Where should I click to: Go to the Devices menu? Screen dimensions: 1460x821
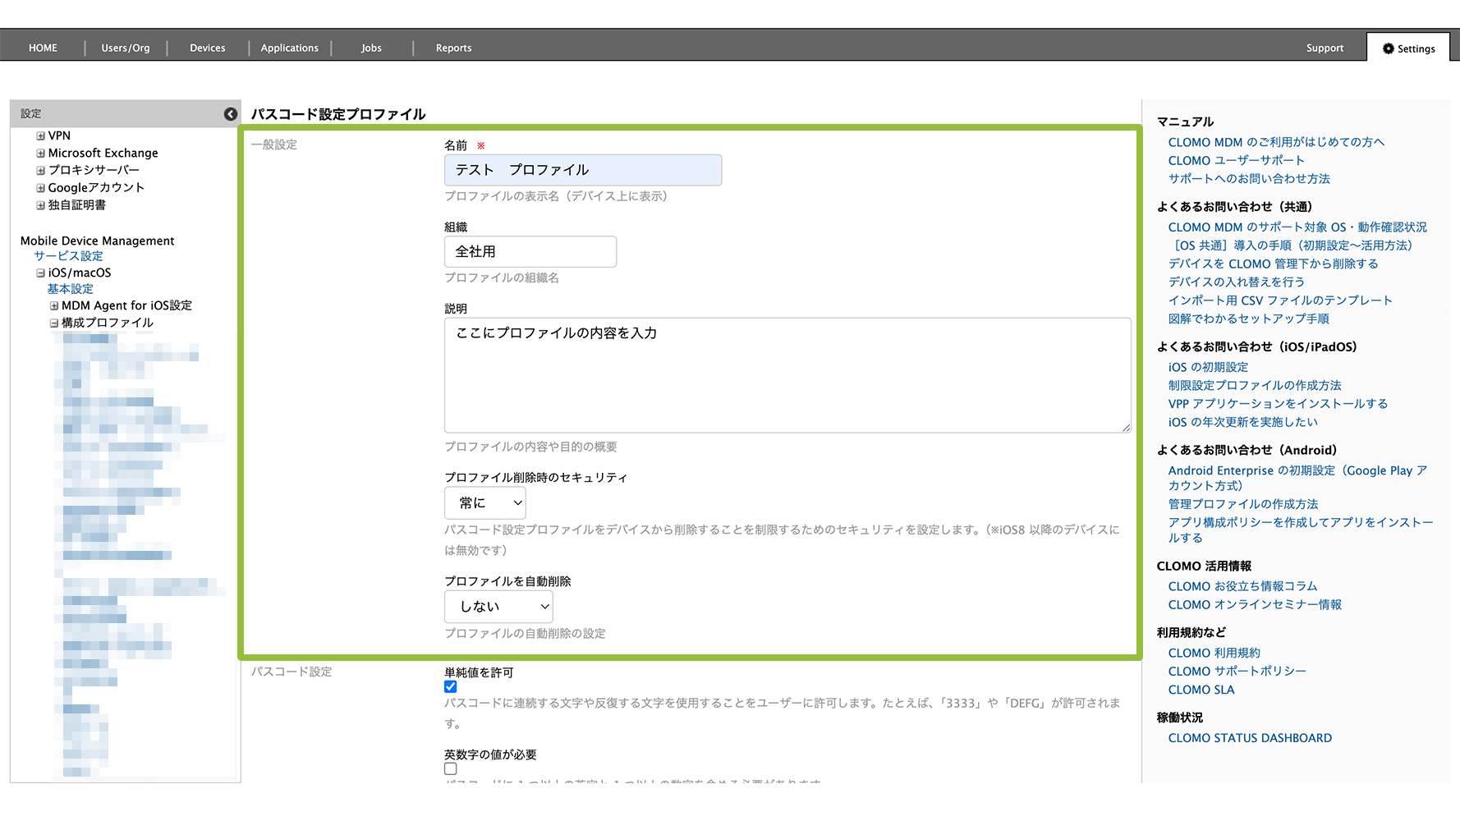[x=207, y=48]
